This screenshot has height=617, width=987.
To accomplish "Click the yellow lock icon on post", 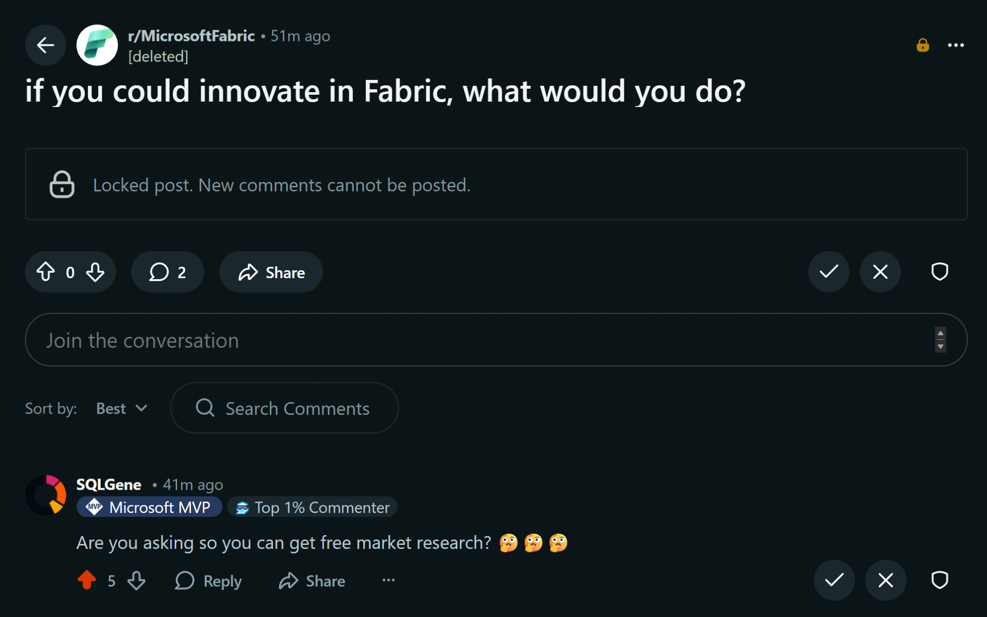I will pyautogui.click(x=922, y=45).
